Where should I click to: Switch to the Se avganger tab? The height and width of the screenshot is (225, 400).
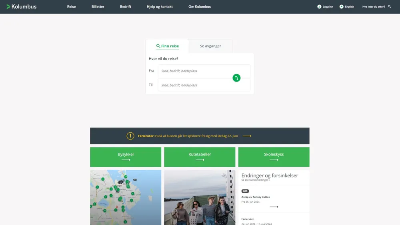click(x=210, y=46)
